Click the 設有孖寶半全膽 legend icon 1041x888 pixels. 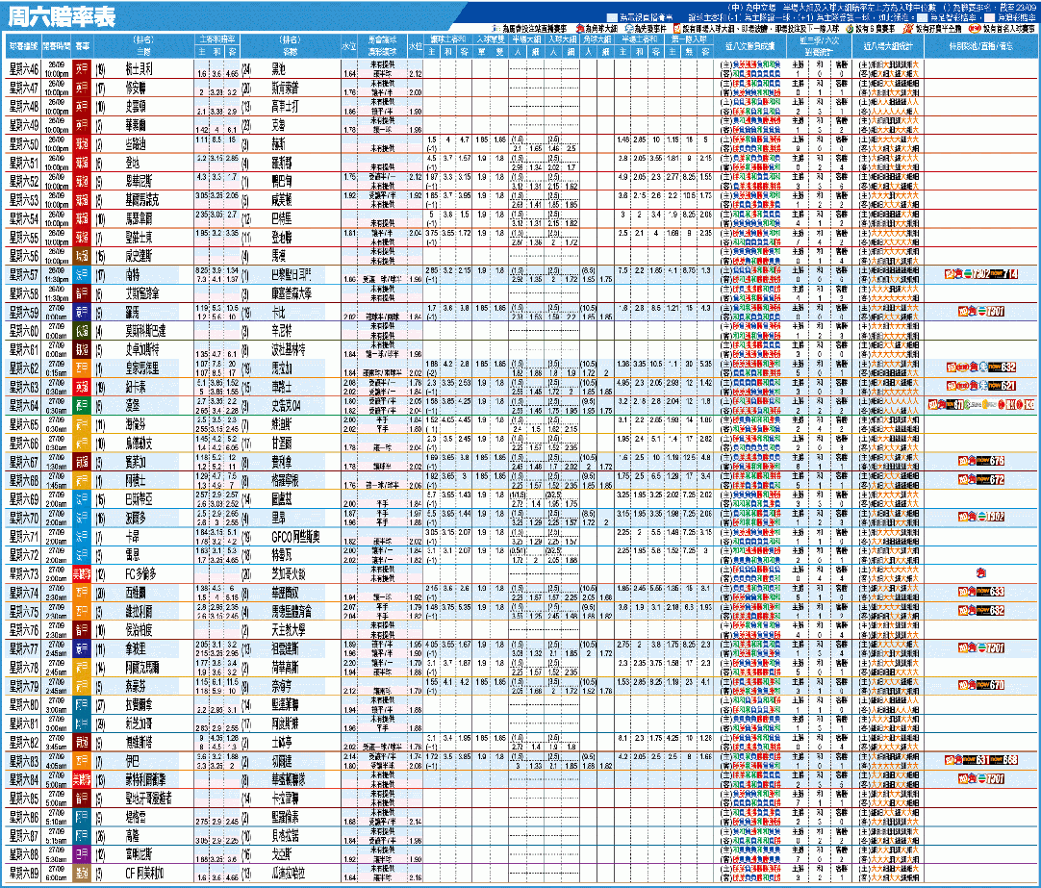click(908, 29)
